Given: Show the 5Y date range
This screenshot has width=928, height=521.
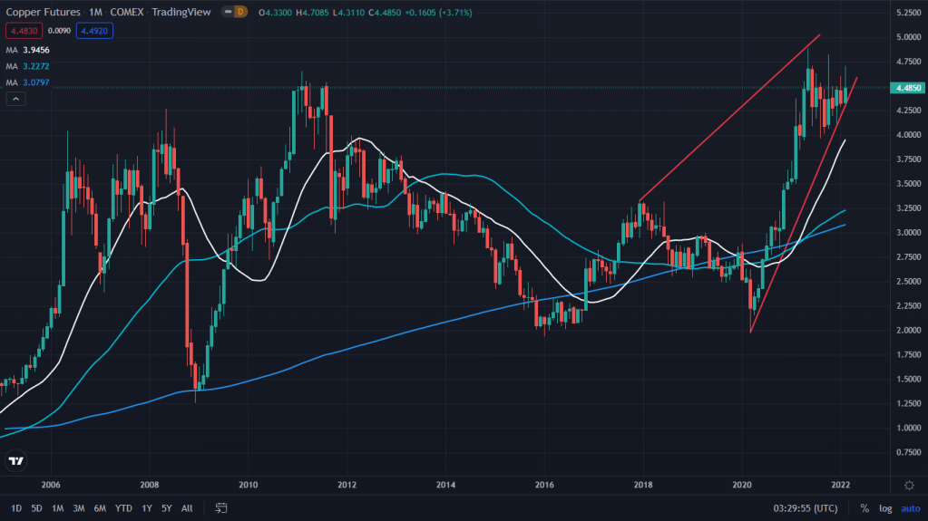Looking at the screenshot, I should 167,508.
